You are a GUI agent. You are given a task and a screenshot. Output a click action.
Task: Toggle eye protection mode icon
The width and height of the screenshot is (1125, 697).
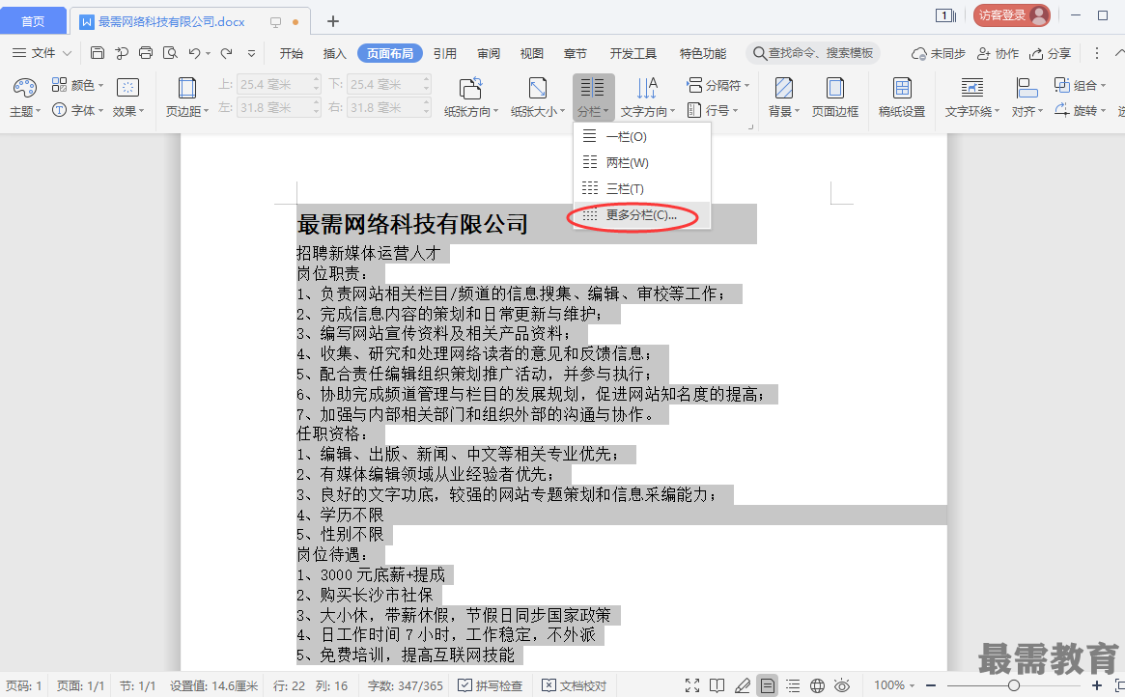[842, 685]
